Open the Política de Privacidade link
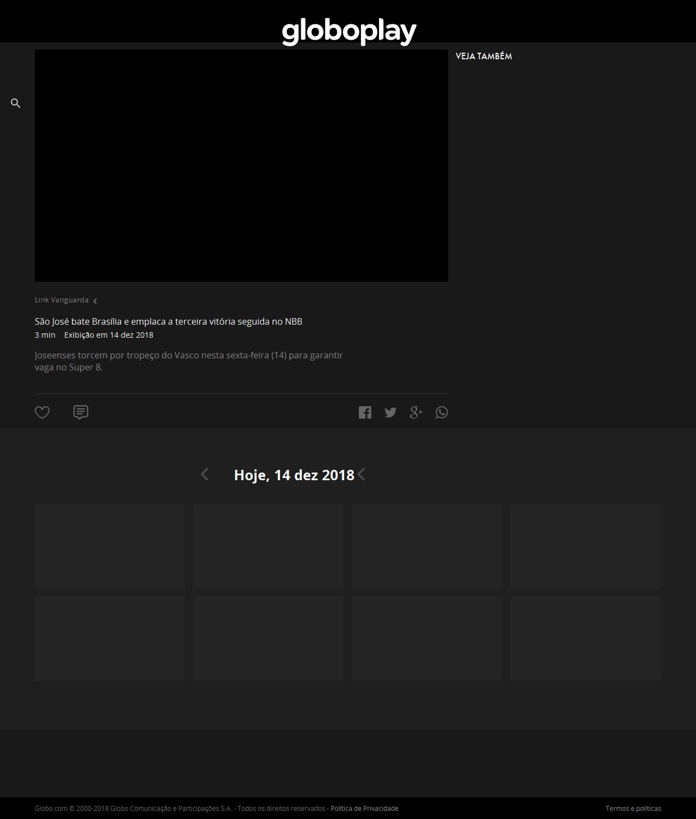696x819 pixels. point(364,809)
